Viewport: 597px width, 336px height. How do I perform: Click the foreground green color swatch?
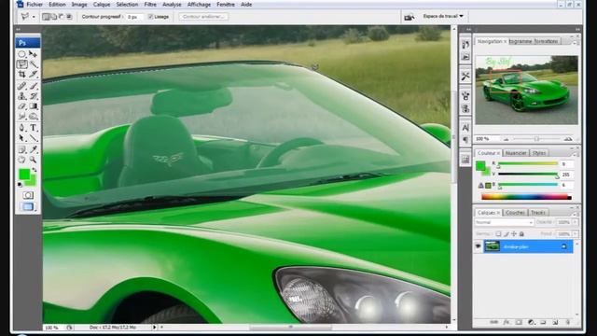[x=24, y=175]
